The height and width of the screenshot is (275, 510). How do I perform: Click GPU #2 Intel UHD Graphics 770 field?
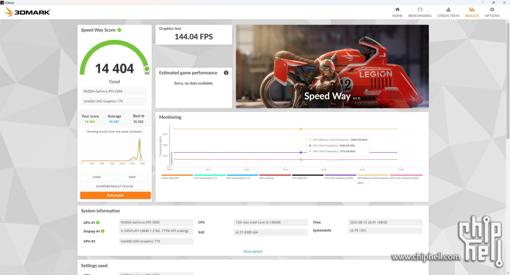(156, 241)
